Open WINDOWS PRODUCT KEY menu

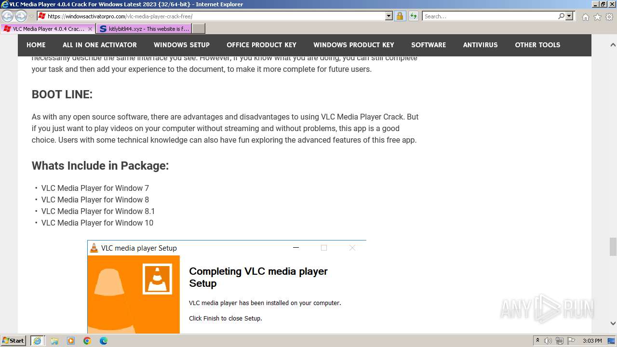pos(354,45)
